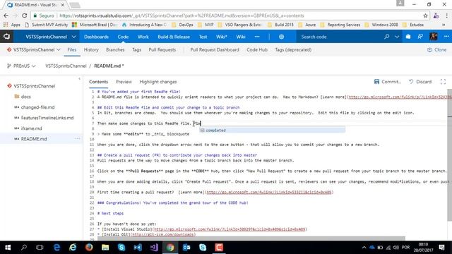452x254 pixels.
Task: Open the header more-options ellipsis at far right
Action: 446,37
